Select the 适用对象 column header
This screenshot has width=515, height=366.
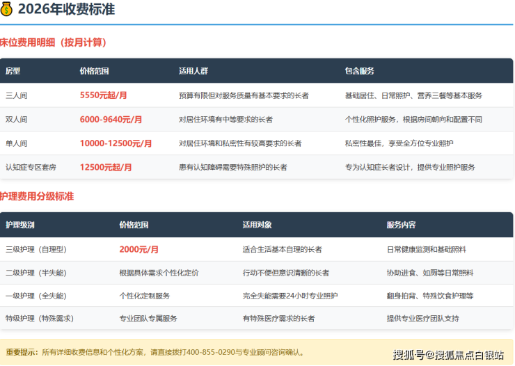(257, 225)
